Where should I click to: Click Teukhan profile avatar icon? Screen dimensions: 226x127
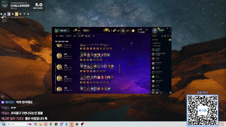tap(155, 31)
